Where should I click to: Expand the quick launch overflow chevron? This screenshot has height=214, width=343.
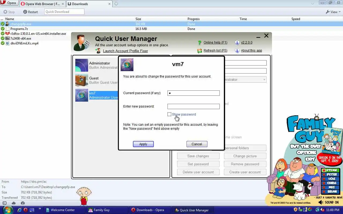tap(40, 209)
